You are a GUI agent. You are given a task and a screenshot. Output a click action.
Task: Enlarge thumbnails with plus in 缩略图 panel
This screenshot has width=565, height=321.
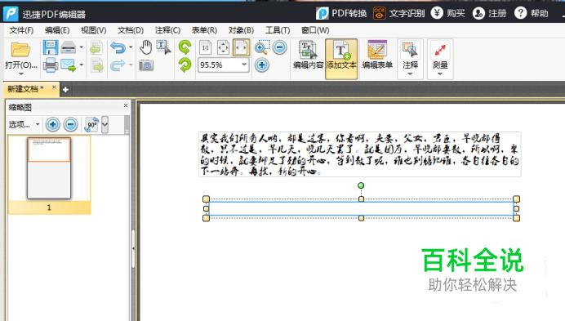tap(52, 125)
